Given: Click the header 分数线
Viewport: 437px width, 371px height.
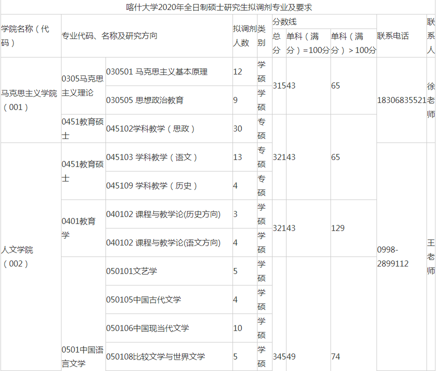Looking at the screenshot, I should click(x=284, y=21).
